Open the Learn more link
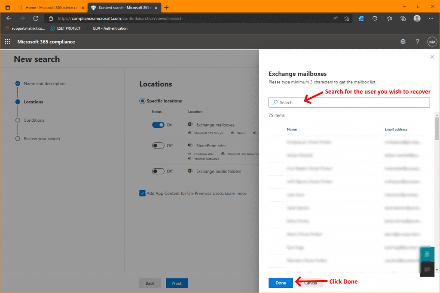Viewport: 440px width, 293px height. (x=235, y=193)
